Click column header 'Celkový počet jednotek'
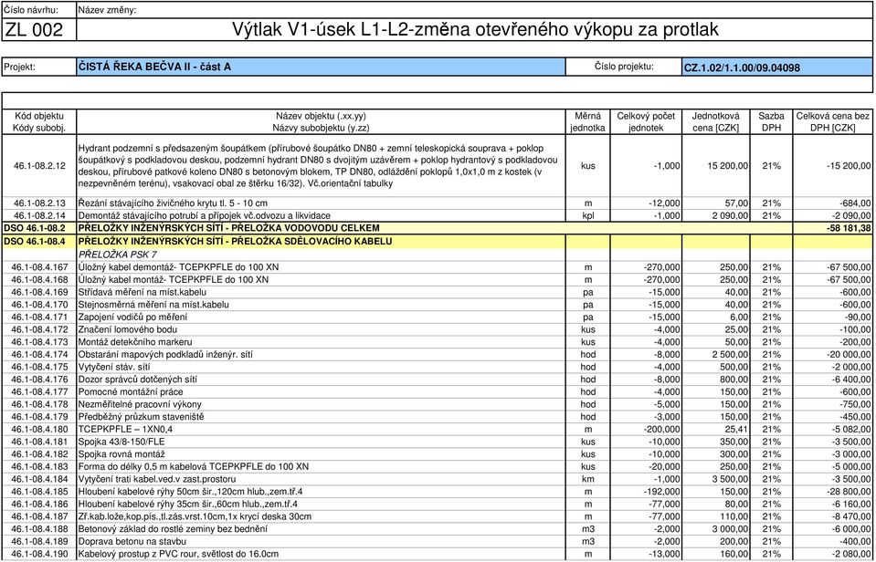Image resolution: width=876 pixels, height=562 pixels. [x=646, y=121]
